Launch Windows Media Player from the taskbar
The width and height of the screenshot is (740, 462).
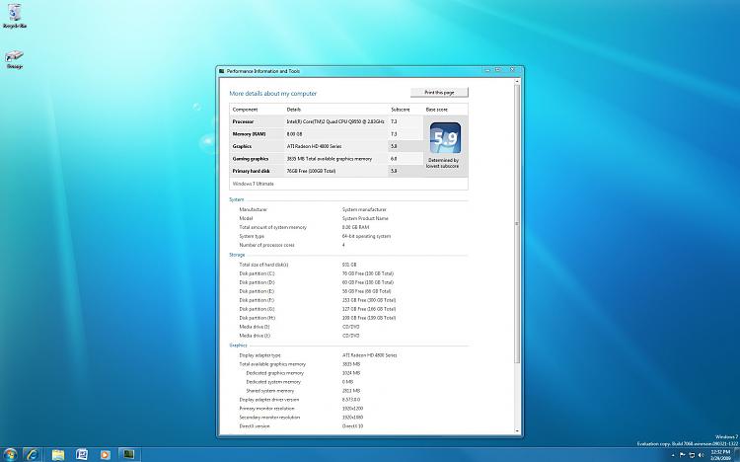[105, 455]
